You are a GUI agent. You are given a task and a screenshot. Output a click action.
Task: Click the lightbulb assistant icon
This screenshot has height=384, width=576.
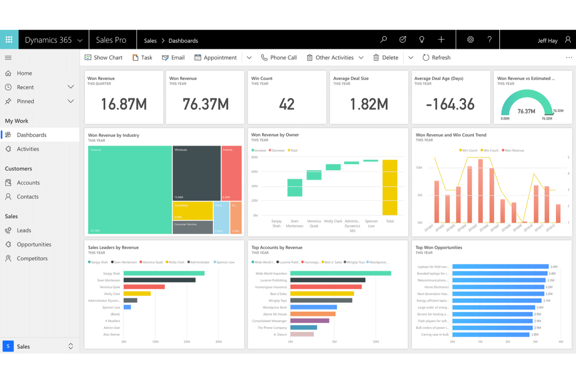[x=421, y=39]
